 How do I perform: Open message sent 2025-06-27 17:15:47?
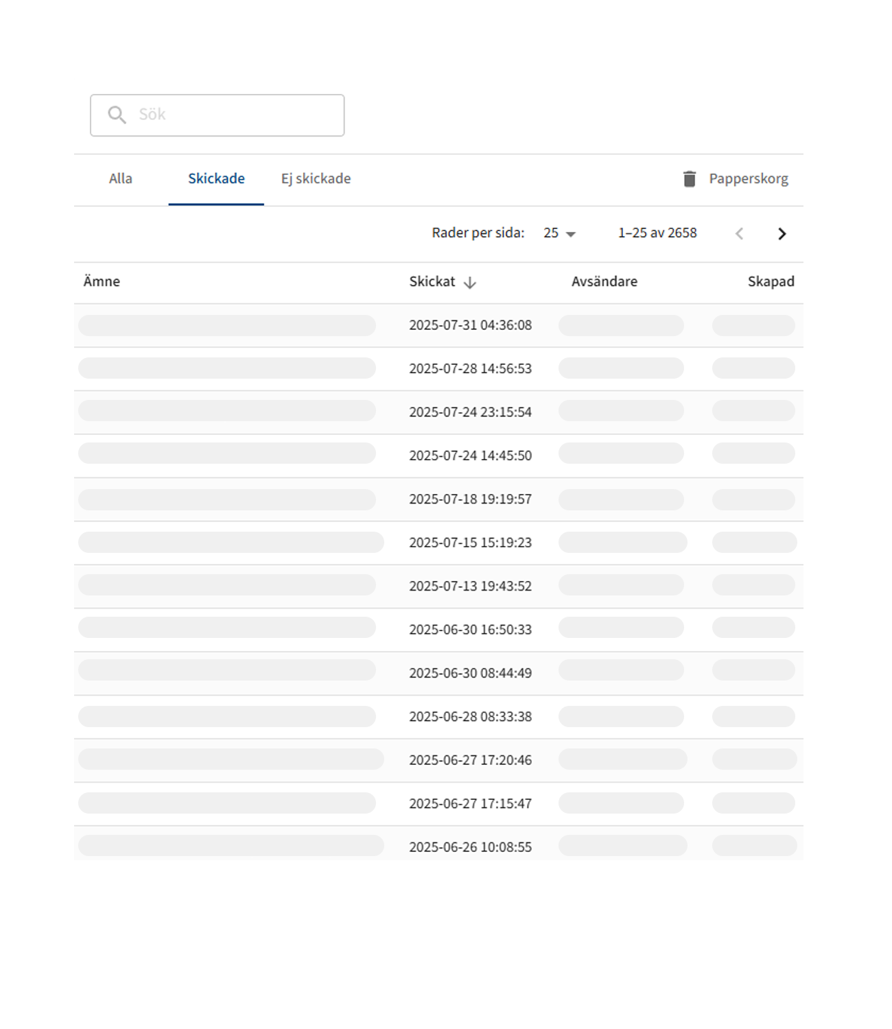[x=470, y=803]
